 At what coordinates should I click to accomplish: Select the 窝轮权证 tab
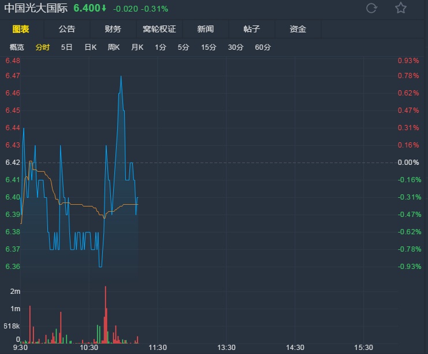[159, 29]
